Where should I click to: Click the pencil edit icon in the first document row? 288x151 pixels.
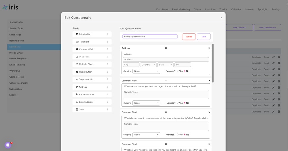[273, 57]
